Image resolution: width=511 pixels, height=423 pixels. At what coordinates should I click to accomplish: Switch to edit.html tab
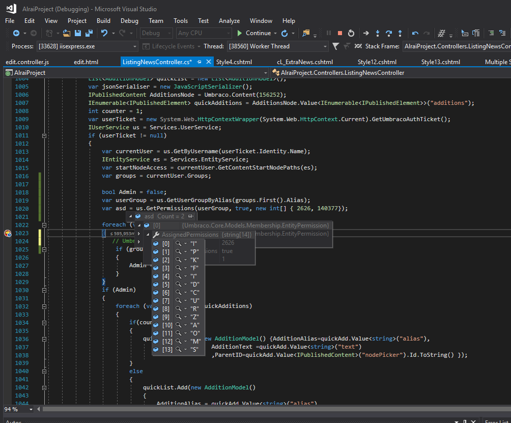click(x=86, y=62)
